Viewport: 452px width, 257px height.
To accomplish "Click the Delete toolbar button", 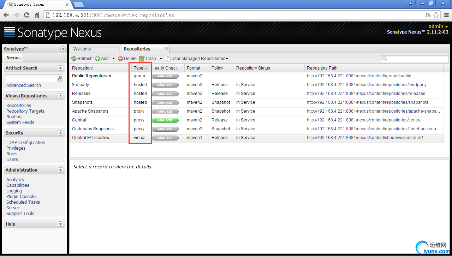I will 127,59.
